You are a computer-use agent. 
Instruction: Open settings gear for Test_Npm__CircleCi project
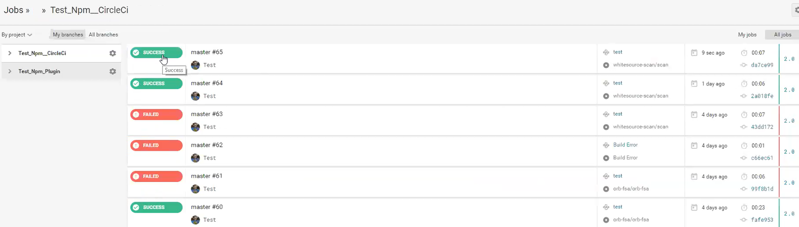(x=112, y=53)
